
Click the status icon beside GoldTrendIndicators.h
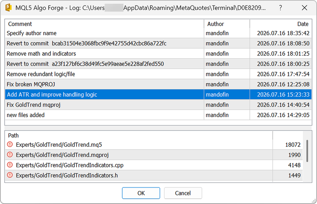(10, 175)
